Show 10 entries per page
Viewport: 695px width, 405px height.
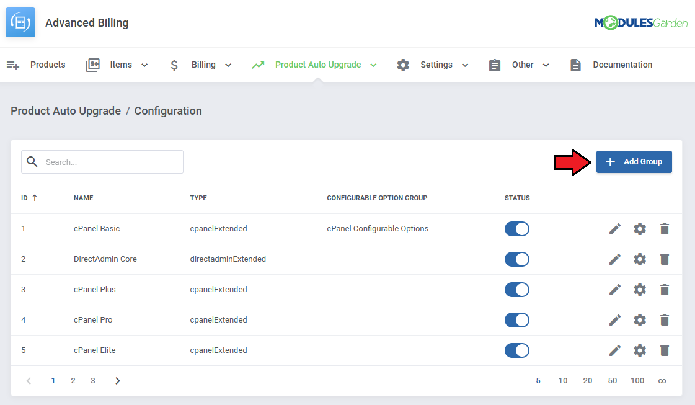pos(563,381)
